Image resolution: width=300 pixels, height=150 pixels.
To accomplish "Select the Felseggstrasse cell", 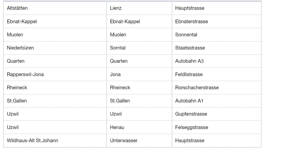I will 191,127.
